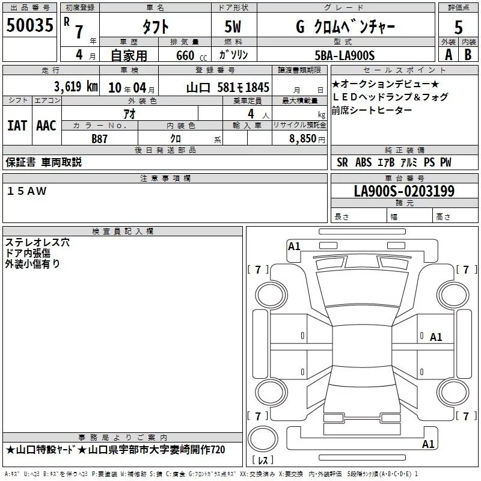Click the 15AW note in the caution field
Viewport: 481px width, 481px height.
pyautogui.click(x=26, y=191)
